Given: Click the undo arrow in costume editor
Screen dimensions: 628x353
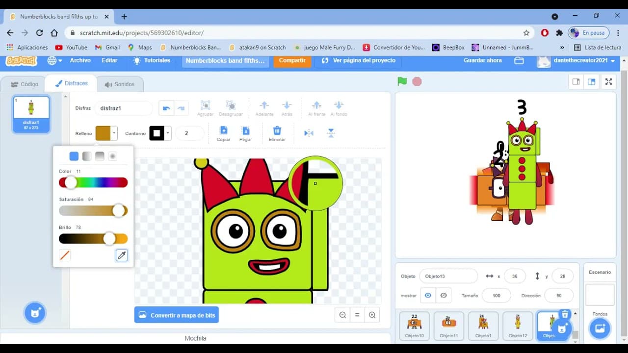Looking at the screenshot, I should tap(166, 108).
